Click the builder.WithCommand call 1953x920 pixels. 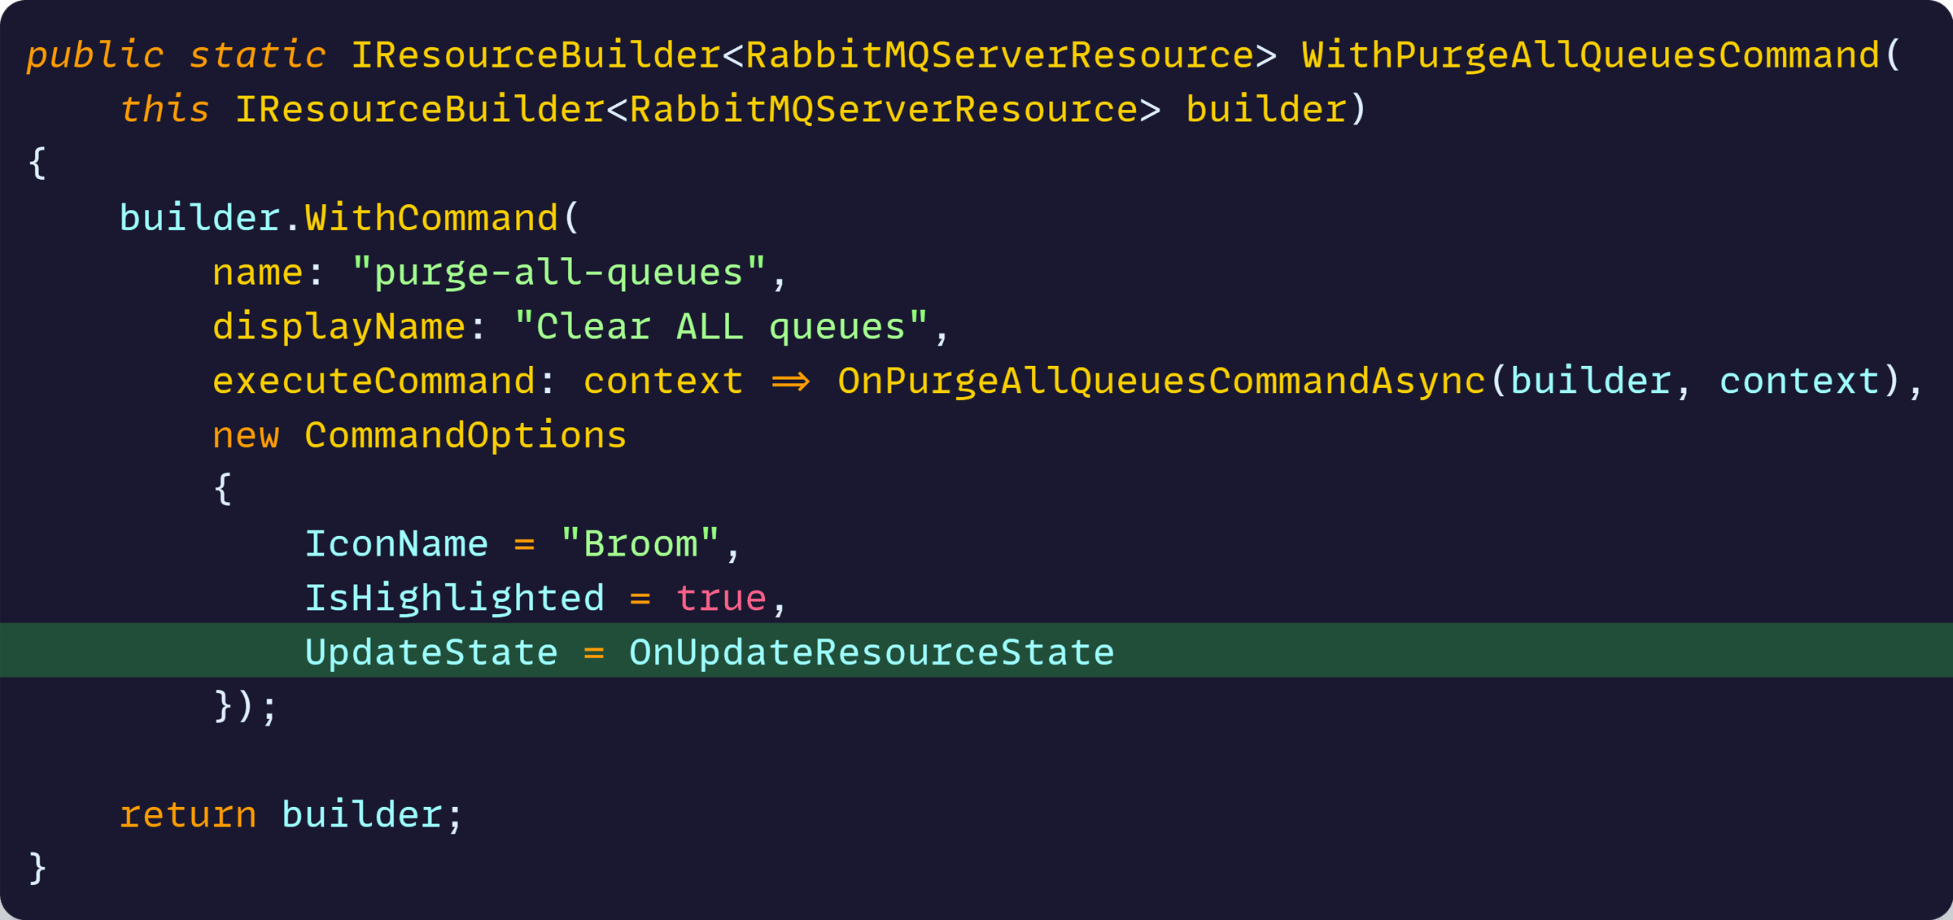coord(339,218)
